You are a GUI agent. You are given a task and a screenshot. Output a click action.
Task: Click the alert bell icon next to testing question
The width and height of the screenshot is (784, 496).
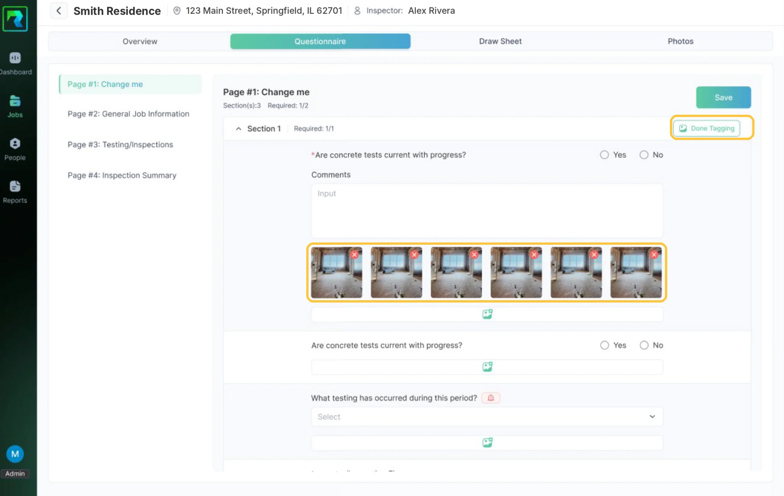[x=491, y=398]
